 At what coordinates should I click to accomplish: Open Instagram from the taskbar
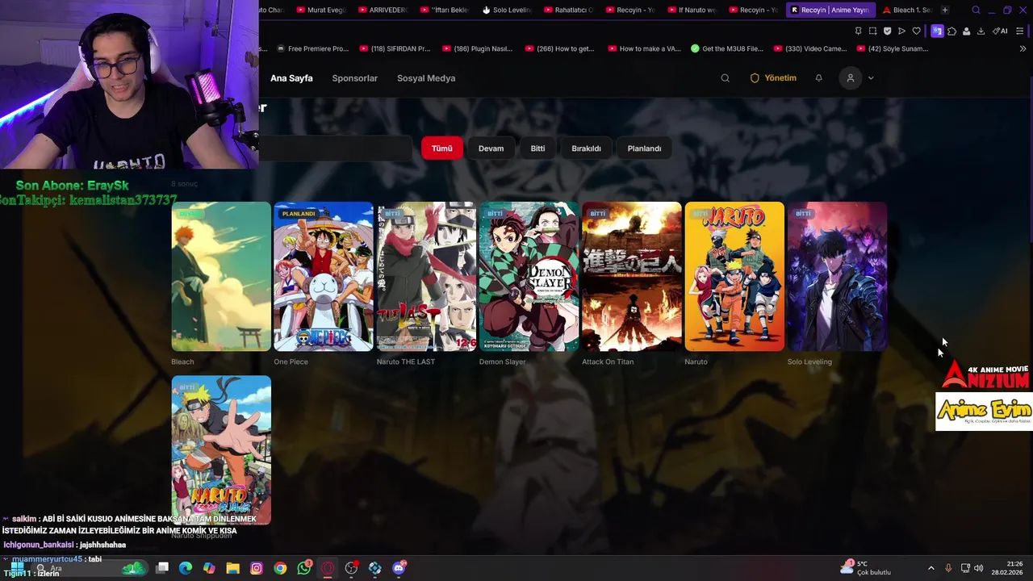[257, 568]
